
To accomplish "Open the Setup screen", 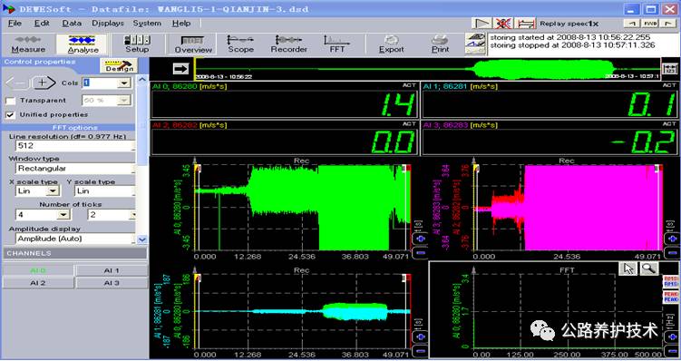I will 137,44.
